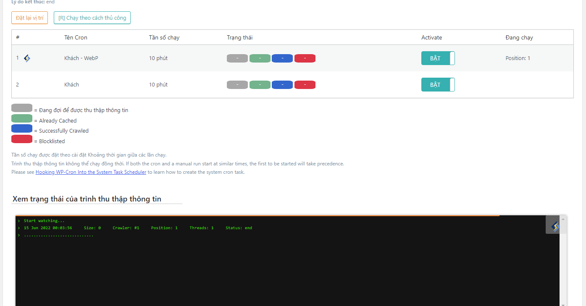Click the green Already Cached badge in row one
The width and height of the screenshot is (586, 306).
[260, 58]
